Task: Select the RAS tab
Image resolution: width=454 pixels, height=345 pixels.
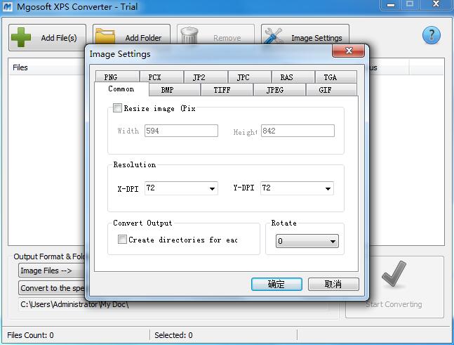Action: tap(293, 77)
